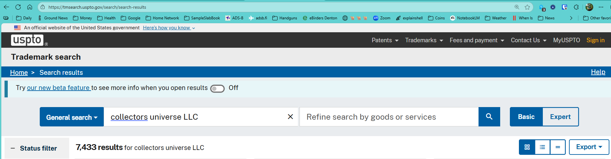Open the Weather bookmarks folder
Image resolution: width=611 pixels, height=159 pixels.
coord(496,18)
